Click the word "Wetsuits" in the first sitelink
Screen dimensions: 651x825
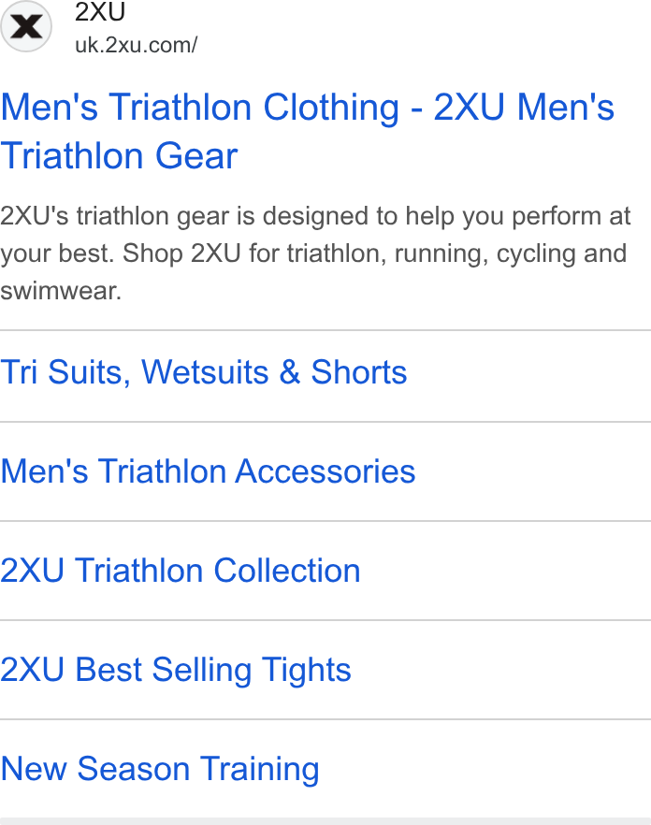(x=205, y=372)
